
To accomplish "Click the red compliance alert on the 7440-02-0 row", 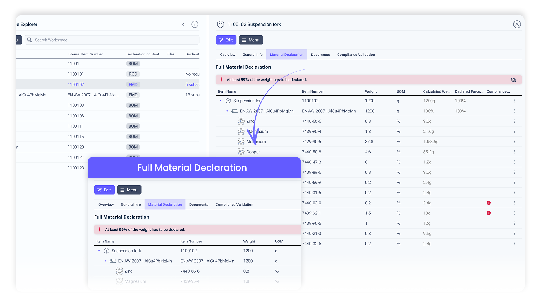I will tap(489, 203).
